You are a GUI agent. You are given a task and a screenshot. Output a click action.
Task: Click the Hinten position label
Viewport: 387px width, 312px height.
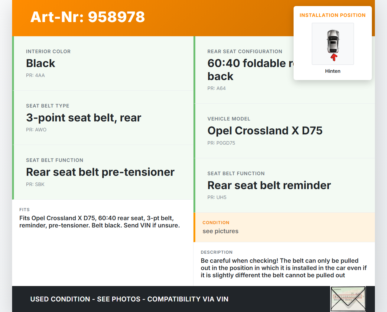pyautogui.click(x=333, y=71)
